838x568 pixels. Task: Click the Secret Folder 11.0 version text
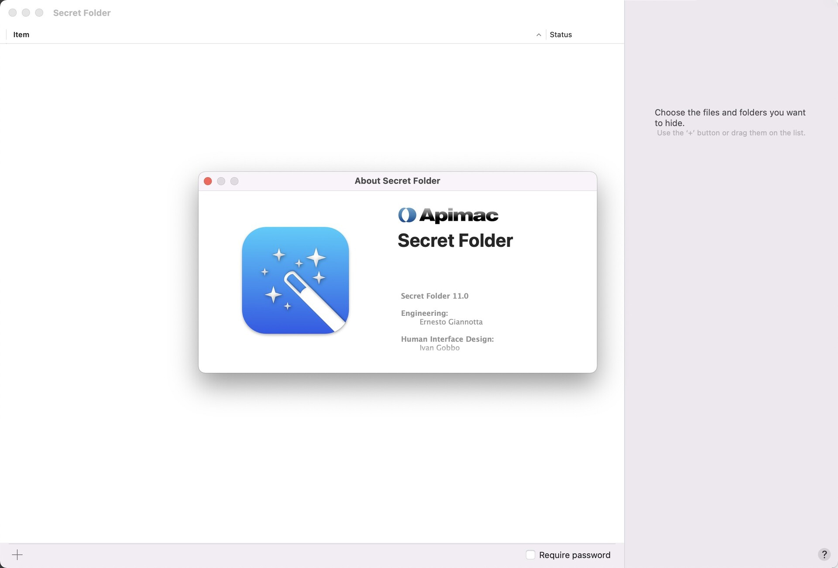[x=434, y=296]
